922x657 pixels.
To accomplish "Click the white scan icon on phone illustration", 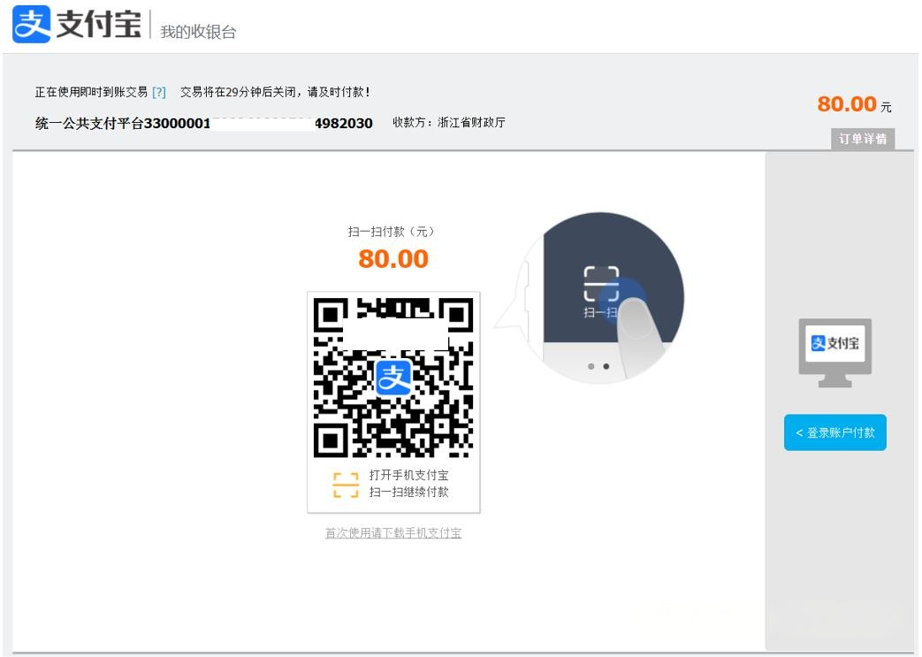I will (601, 285).
